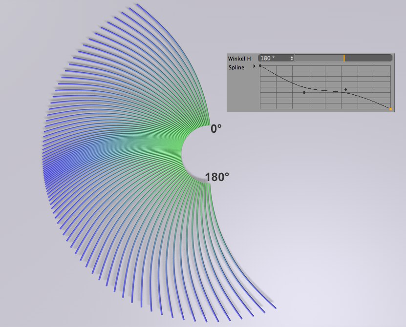Click Winkel H slider track right of orange marker
Image resolution: width=406 pixels, height=327 pixels.
click(x=366, y=58)
